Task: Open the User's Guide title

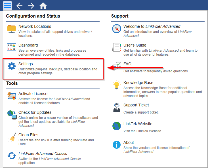Action: (135, 45)
